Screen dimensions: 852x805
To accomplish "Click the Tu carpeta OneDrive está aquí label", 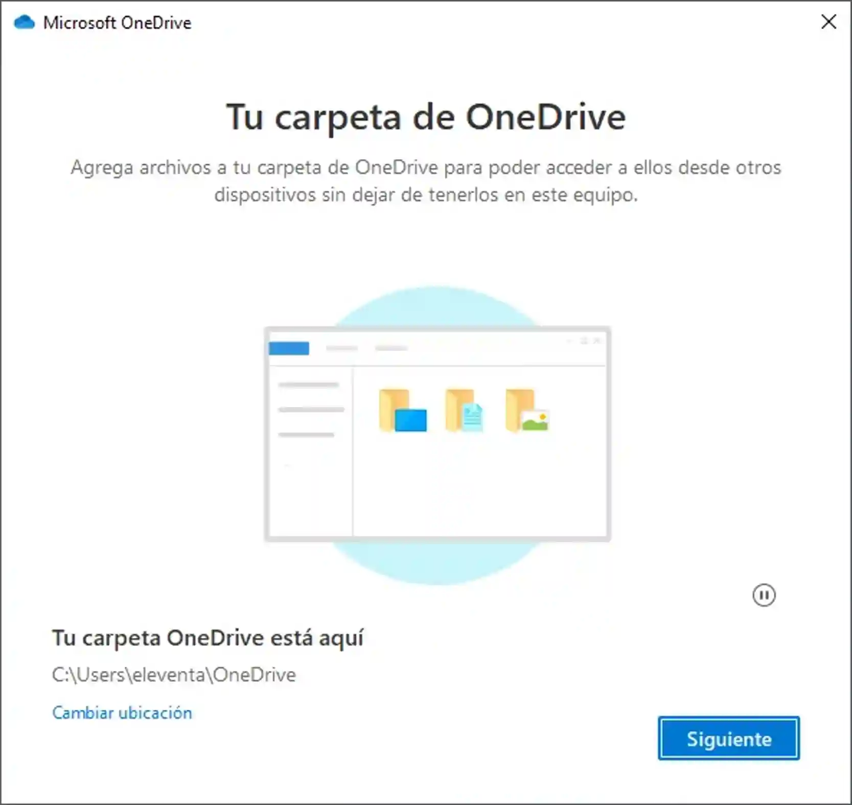I will pyautogui.click(x=208, y=638).
